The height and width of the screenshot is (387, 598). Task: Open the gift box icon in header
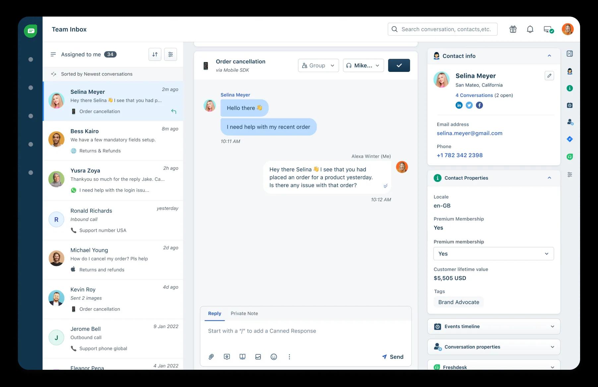pos(513,29)
